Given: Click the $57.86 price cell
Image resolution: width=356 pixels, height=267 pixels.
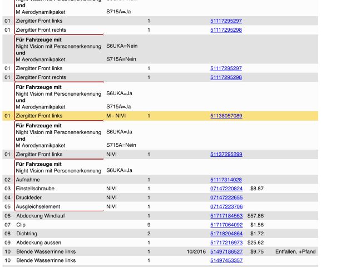Looking at the screenshot, I should click(x=255, y=216).
